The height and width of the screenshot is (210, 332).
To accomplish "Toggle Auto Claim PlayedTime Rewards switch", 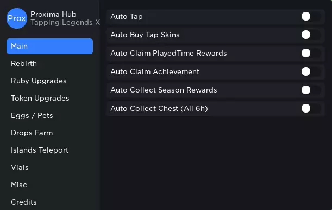I will point(311,53).
